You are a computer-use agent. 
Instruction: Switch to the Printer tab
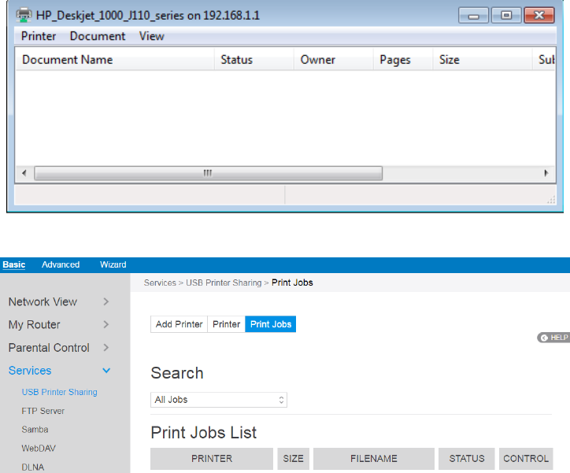point(226,324)
